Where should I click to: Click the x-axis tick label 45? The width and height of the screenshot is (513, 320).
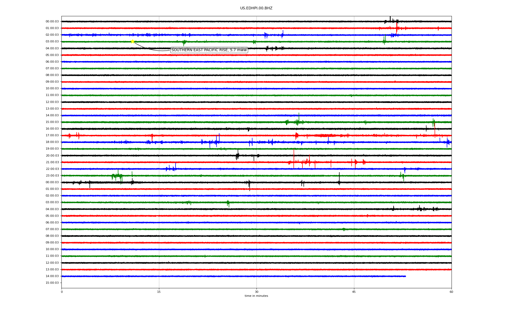[354, 292]
